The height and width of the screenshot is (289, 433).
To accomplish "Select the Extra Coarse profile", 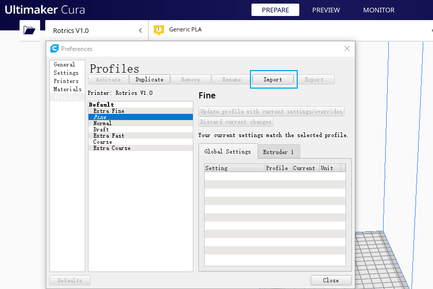I will (140, 148).
